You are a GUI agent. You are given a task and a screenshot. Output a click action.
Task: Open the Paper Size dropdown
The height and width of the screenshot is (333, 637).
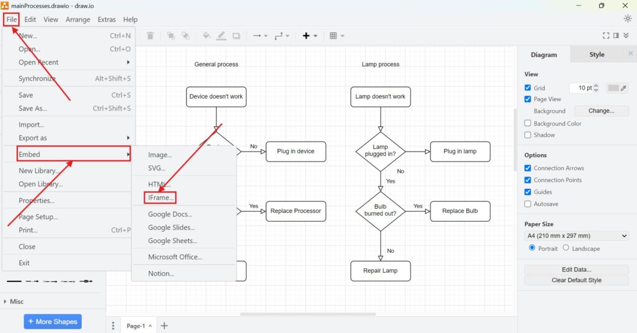pyautogui.click(x=577, y=236)
